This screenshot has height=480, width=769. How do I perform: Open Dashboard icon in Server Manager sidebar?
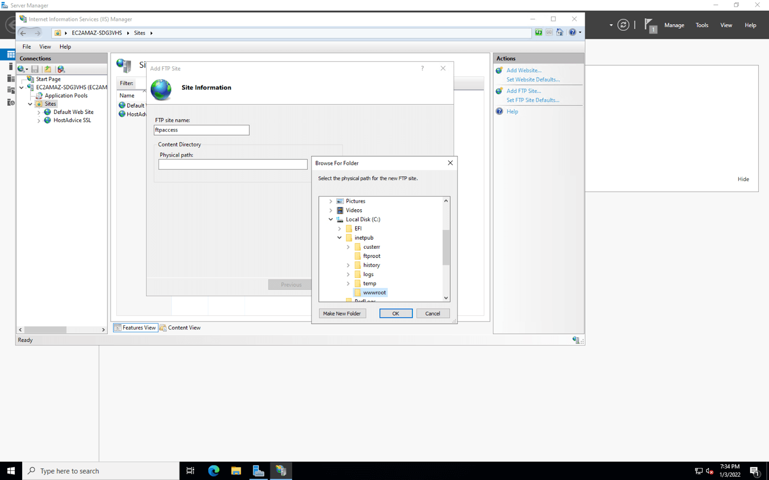point(11,55)
